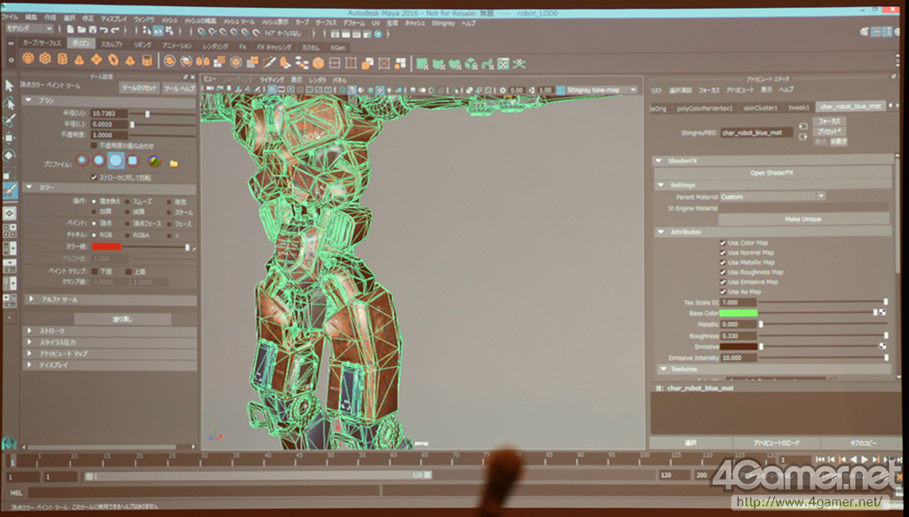The image size is (909, 517).
Task: Click the New Scene icon
Action: pos(70,29)
